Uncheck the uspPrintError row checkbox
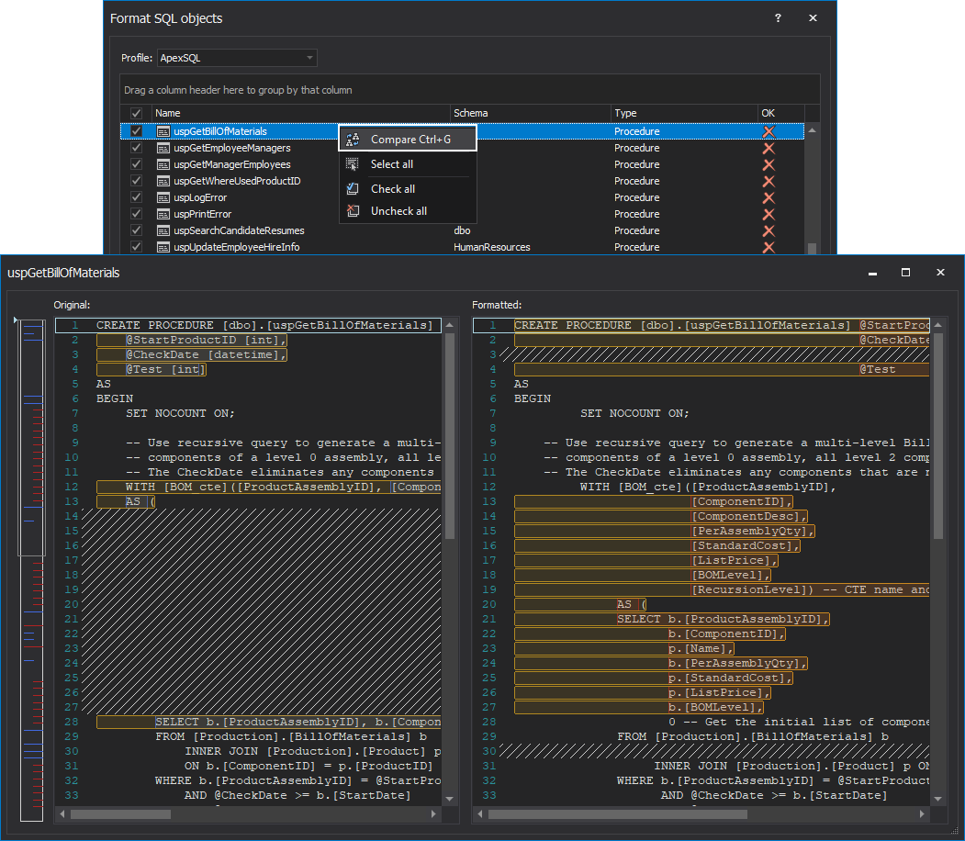 click(137, 214)
